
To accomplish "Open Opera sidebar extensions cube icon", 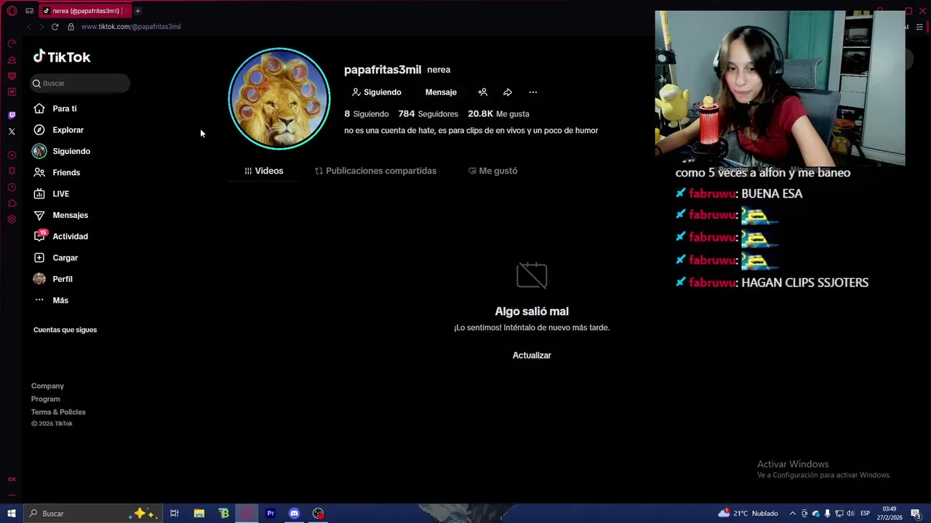I will [x=12, y=203].
